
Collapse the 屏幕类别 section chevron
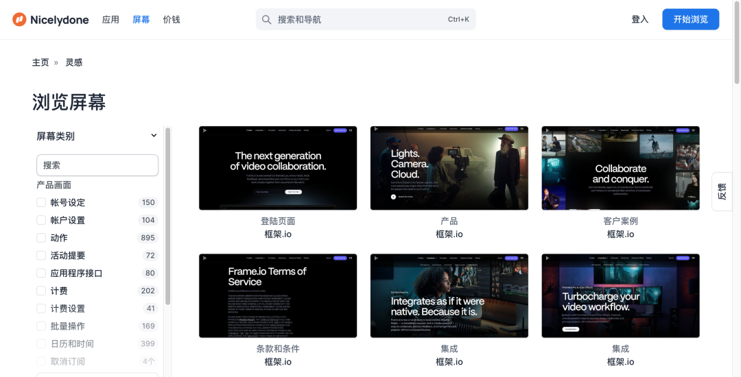(x=154, y=136)
